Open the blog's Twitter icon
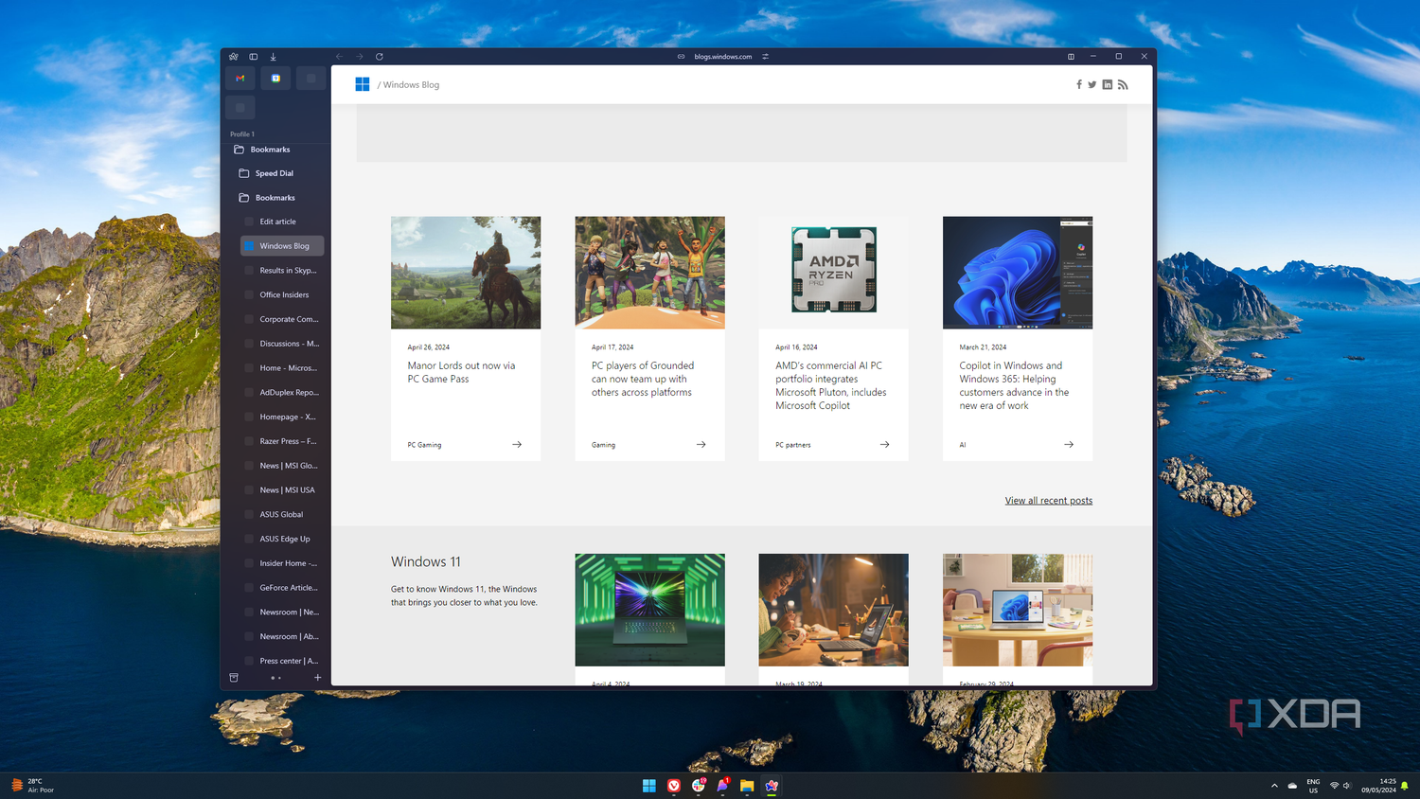Viewport: 1420px width, 799px height. click(1092, 85)
